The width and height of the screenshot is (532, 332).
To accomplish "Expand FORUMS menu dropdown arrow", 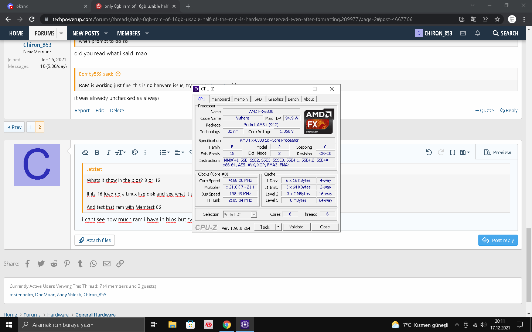I will pos(61,33).
